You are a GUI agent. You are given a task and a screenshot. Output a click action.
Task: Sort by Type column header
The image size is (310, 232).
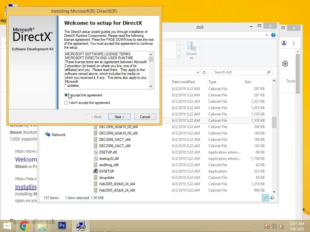(212, 82)
